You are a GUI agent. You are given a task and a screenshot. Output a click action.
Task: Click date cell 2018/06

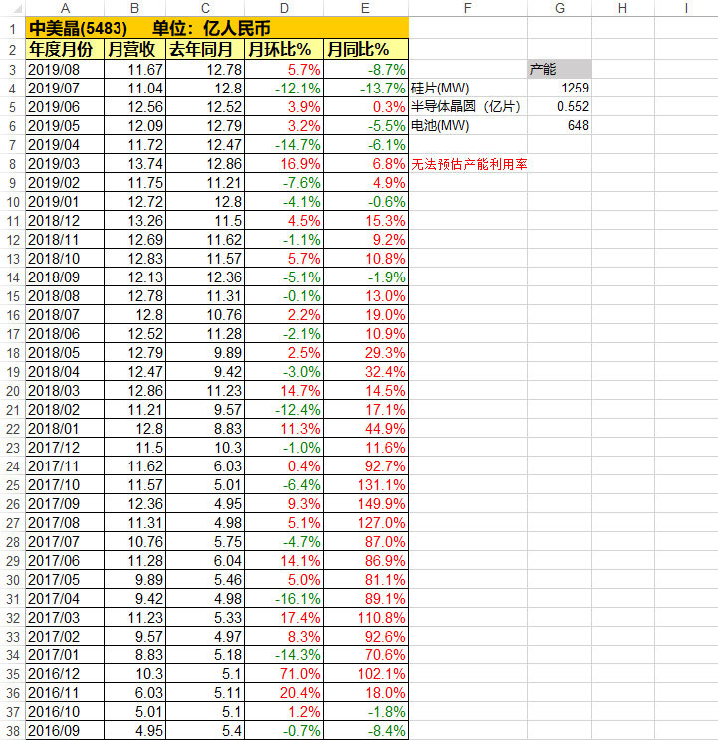65,333
